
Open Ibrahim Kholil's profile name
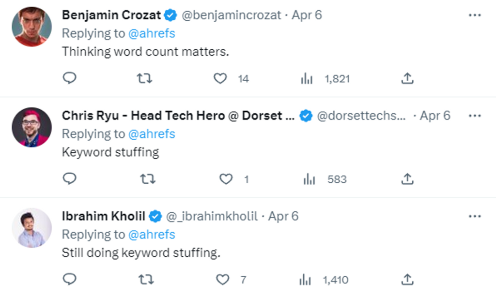104,216
